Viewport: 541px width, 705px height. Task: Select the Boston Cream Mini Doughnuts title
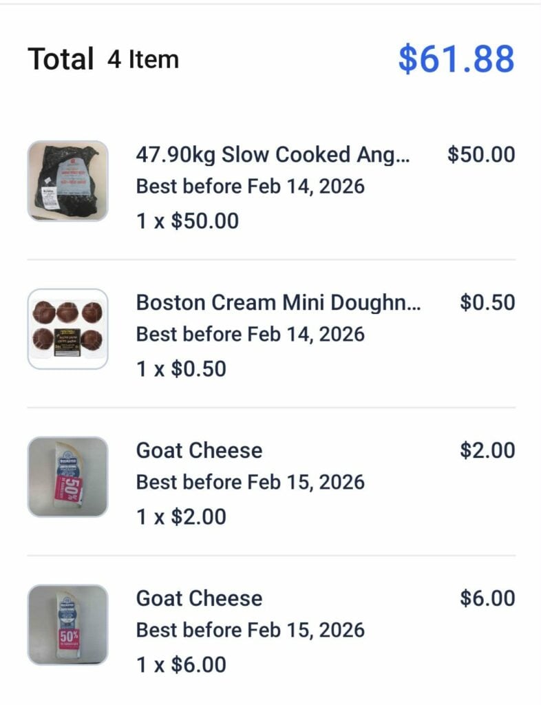279,302
